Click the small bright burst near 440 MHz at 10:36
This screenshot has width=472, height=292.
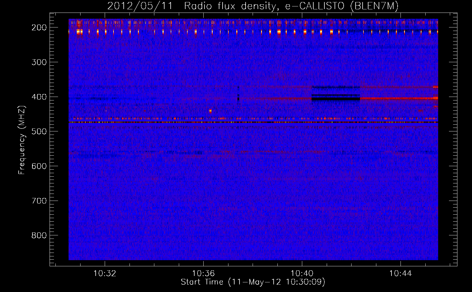[x=210, y=111]
